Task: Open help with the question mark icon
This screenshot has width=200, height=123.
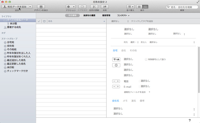Action: click(x=189, y=120)
